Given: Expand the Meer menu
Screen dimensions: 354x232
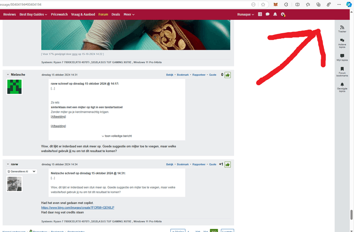Looking at the screenshot, I should coord(129,14).
